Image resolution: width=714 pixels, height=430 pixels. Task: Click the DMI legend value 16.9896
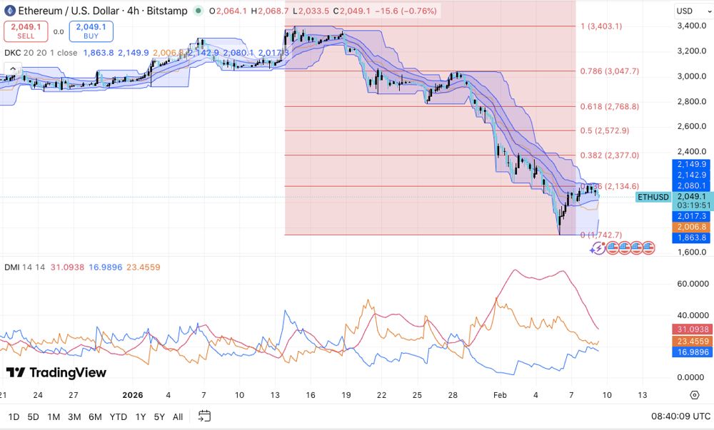pyautogui.click(x=105, y=267)
